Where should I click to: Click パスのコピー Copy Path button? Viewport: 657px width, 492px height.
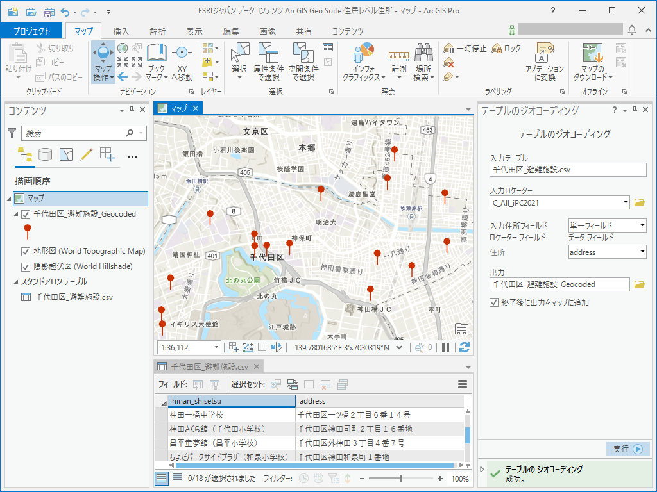pos(58,77)
